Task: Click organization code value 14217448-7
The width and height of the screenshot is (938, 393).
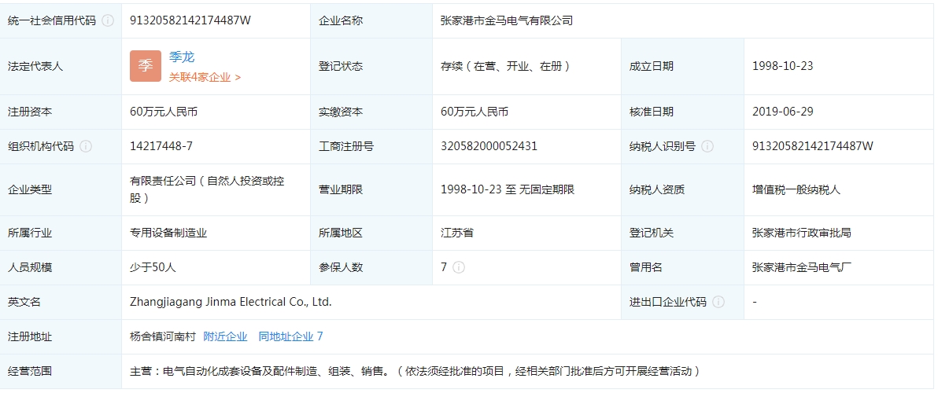Action: tap(161, 146)
